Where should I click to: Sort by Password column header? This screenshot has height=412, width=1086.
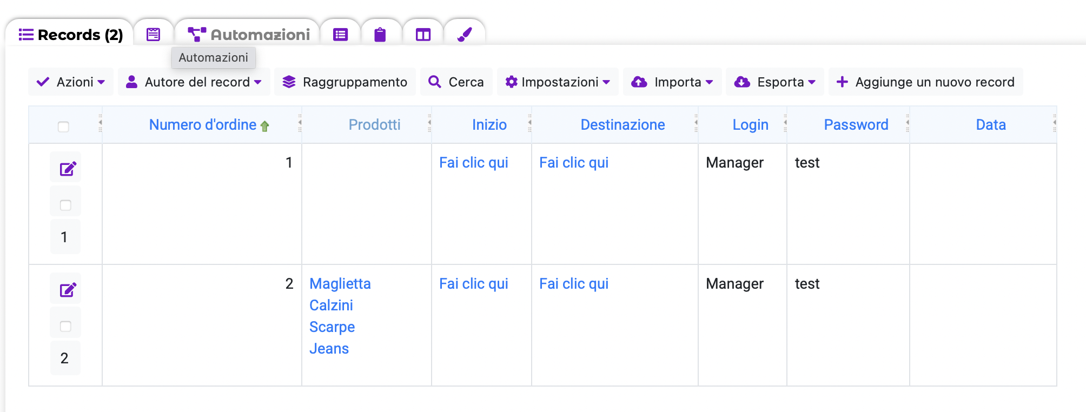[856, 125]
